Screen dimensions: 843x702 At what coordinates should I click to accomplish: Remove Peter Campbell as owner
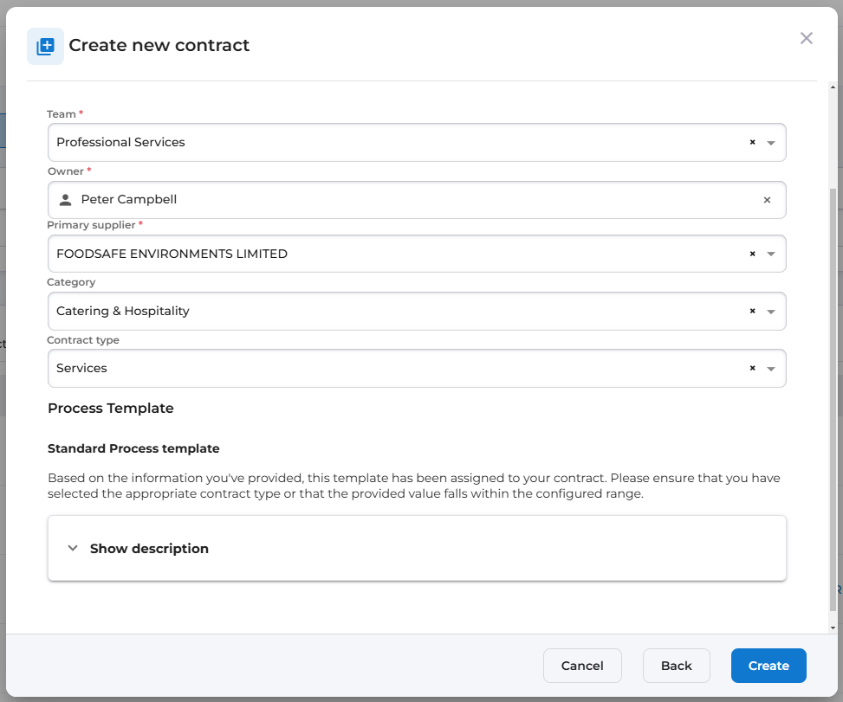(x=766, y=200)
